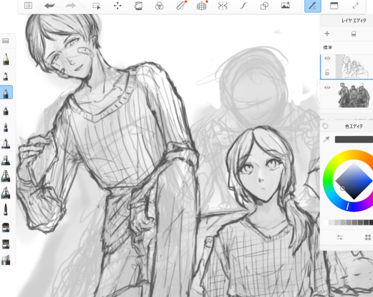Toggle the UI panels window icon

pyautogui.click(x=334, y=6)
